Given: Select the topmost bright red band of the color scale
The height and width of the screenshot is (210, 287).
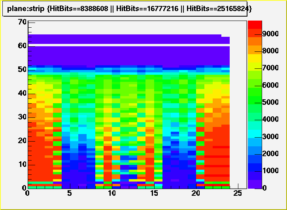Looking at the screenshot, I should [255, 25].
